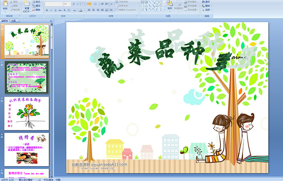
Task: Expand the shapes gallery More arrow
Action: 164,9
